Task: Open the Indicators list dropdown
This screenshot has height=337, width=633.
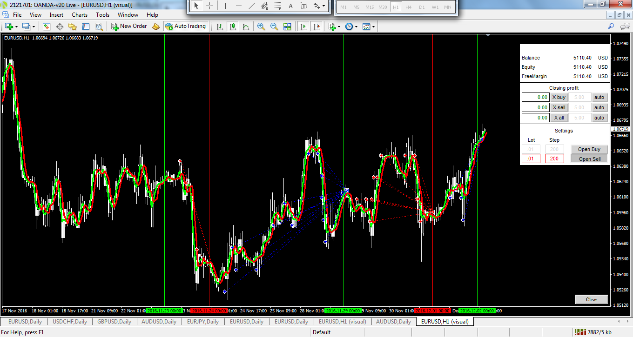Action: (334, 26)
